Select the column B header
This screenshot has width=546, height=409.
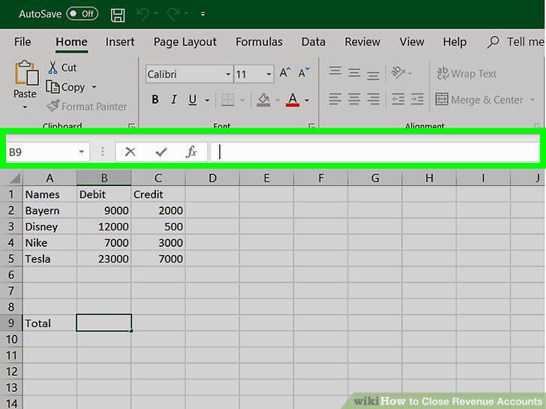(x=103, y=178)
